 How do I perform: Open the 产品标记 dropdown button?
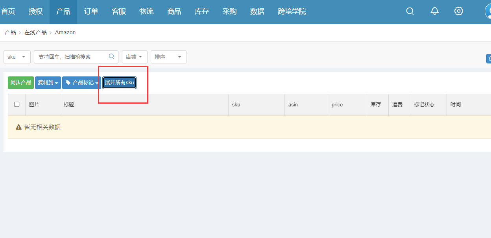[81, 83]
